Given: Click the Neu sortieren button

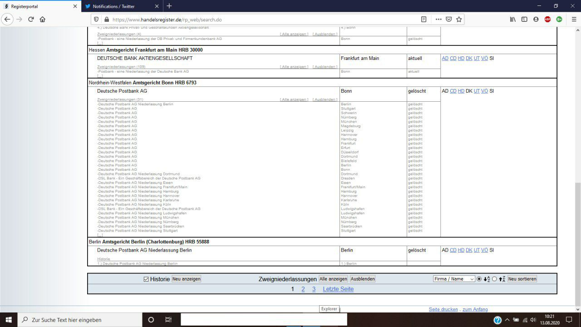Looking at the screenshot, I should pyautogui.click(x=522, y=279).
